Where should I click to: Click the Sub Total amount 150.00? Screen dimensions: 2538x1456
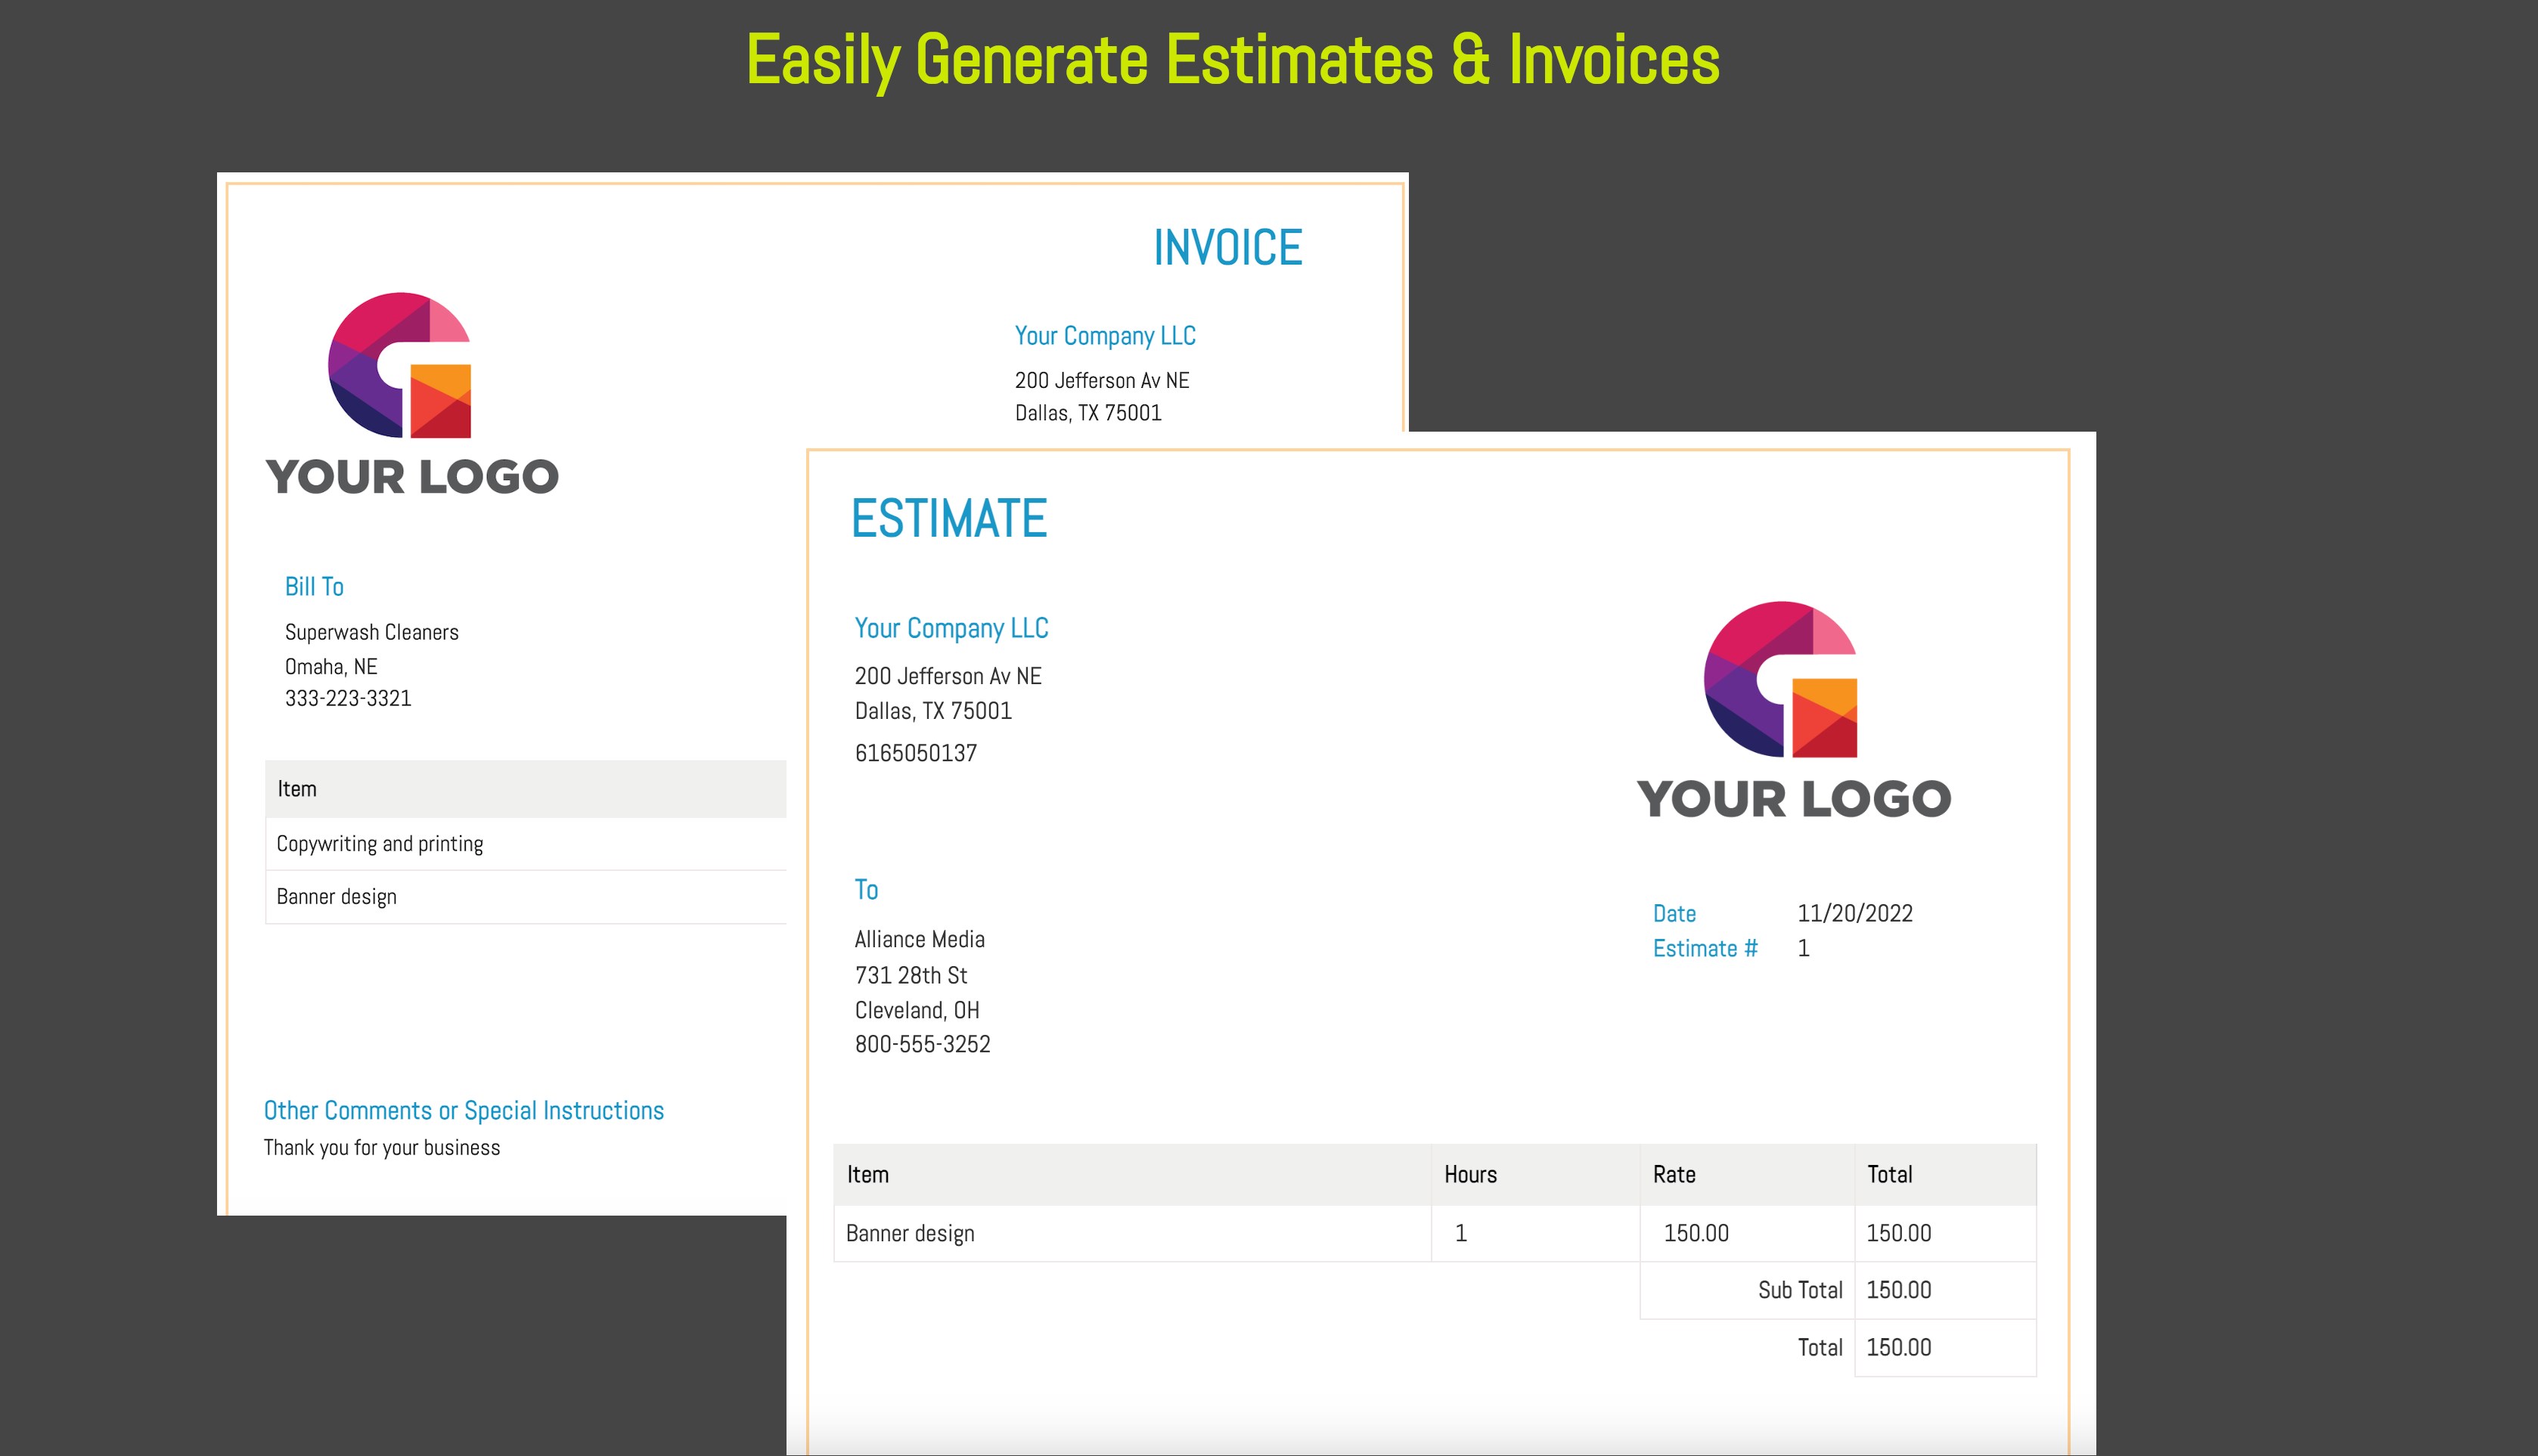(1897, 1290)
